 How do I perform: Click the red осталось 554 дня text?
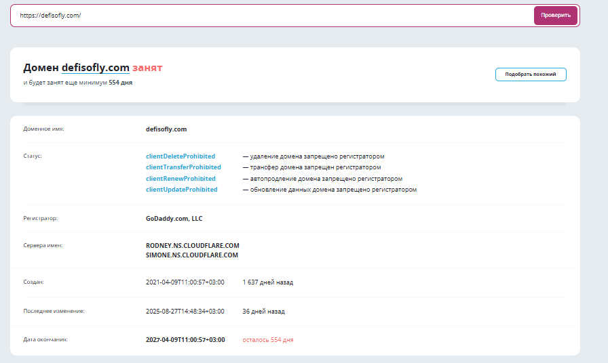(x=268, y=340)
